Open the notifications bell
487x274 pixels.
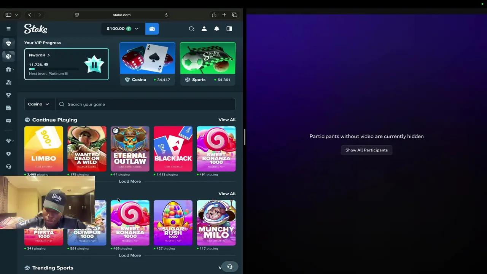click(216, 29)
